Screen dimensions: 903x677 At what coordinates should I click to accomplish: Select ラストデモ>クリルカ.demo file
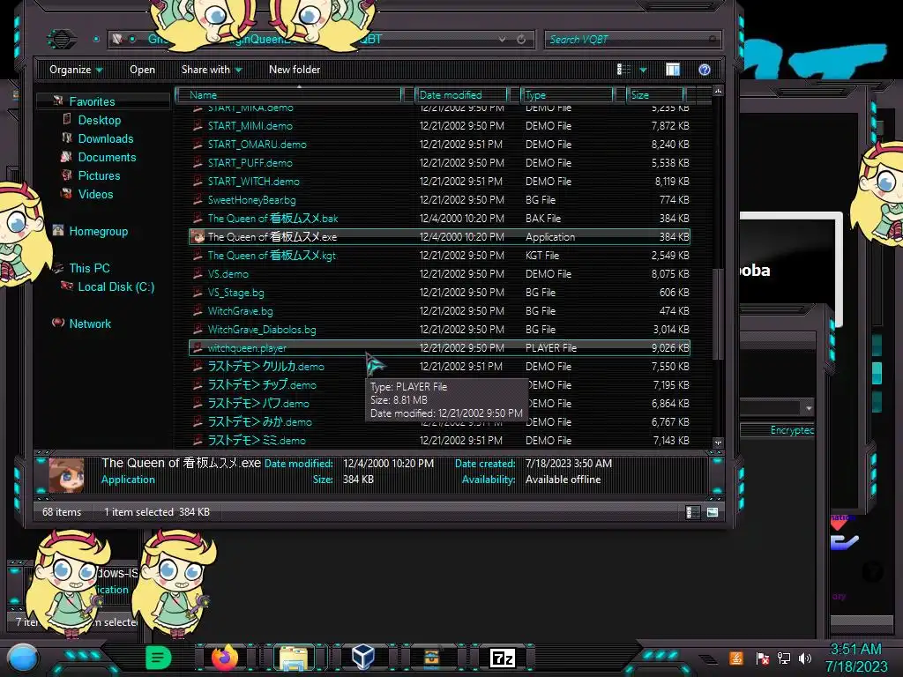click(439, 366)
